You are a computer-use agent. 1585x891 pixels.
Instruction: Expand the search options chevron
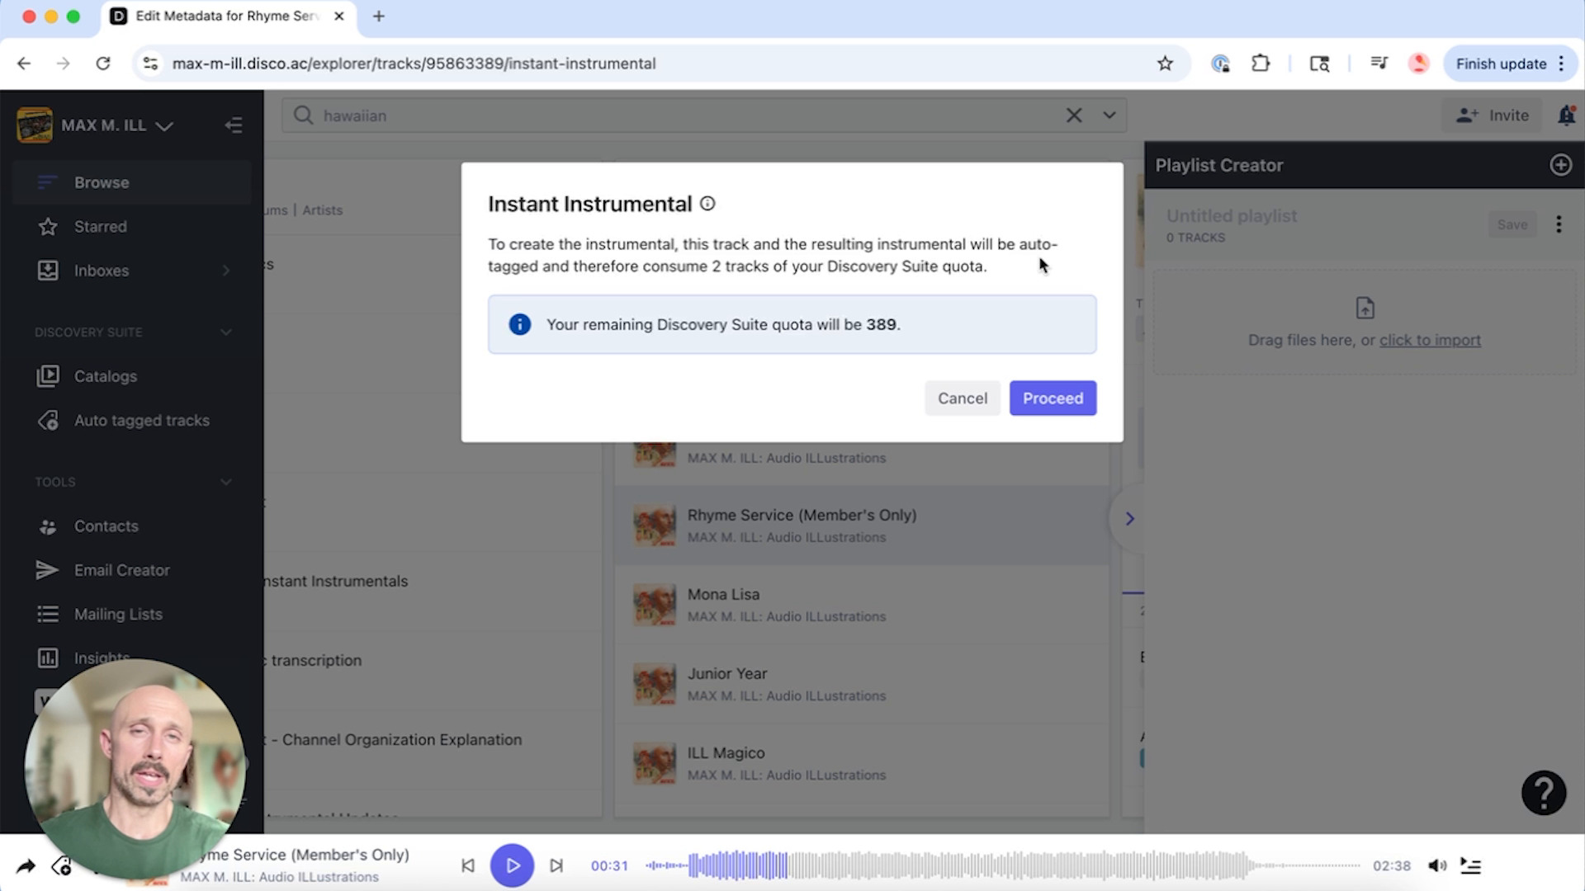tap(1109, 115)
